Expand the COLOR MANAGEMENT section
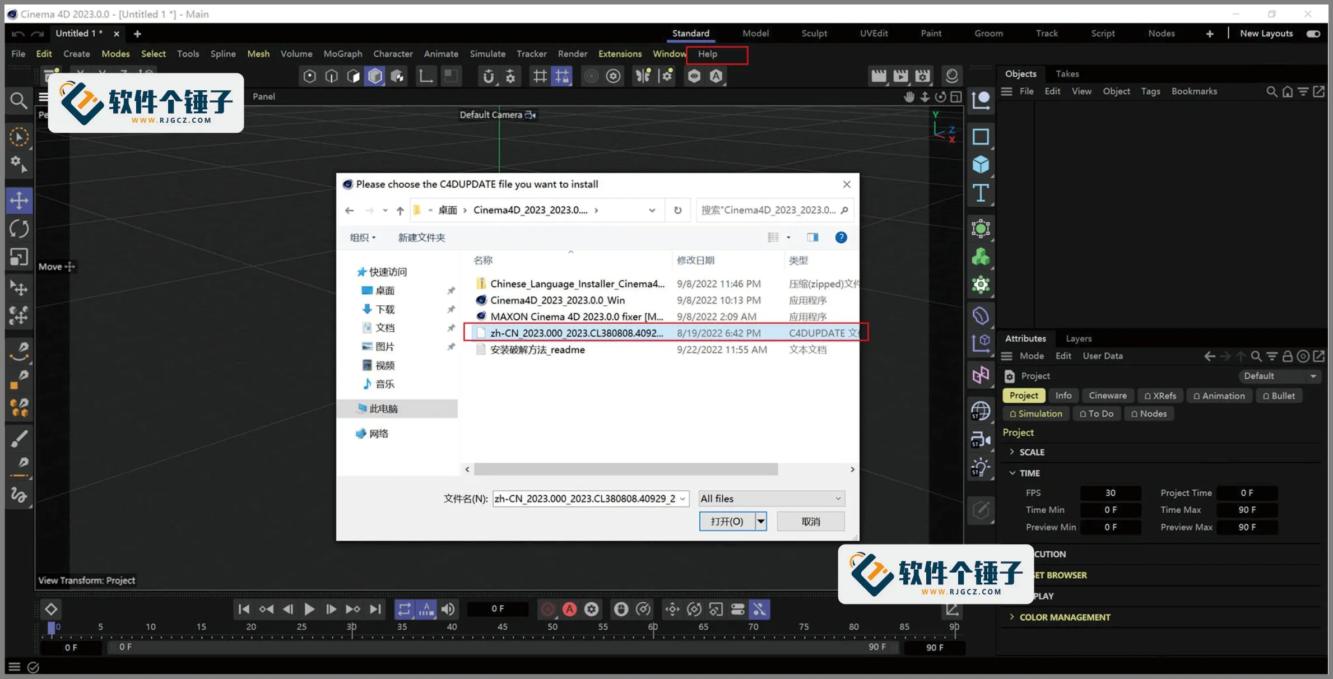 coord(1012,617)
